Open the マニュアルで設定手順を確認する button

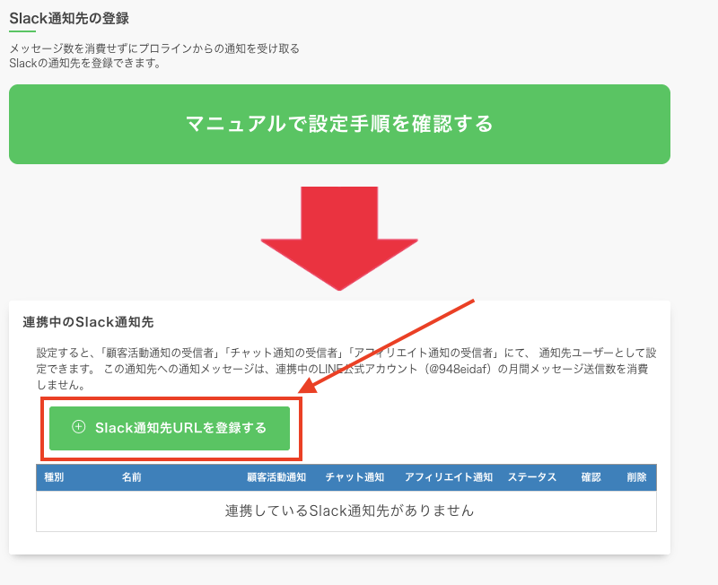(x=339, y=124)
